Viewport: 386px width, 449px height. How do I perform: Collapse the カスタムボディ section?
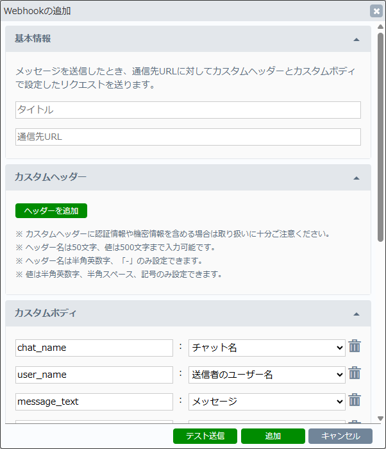(x=357, y=314)
